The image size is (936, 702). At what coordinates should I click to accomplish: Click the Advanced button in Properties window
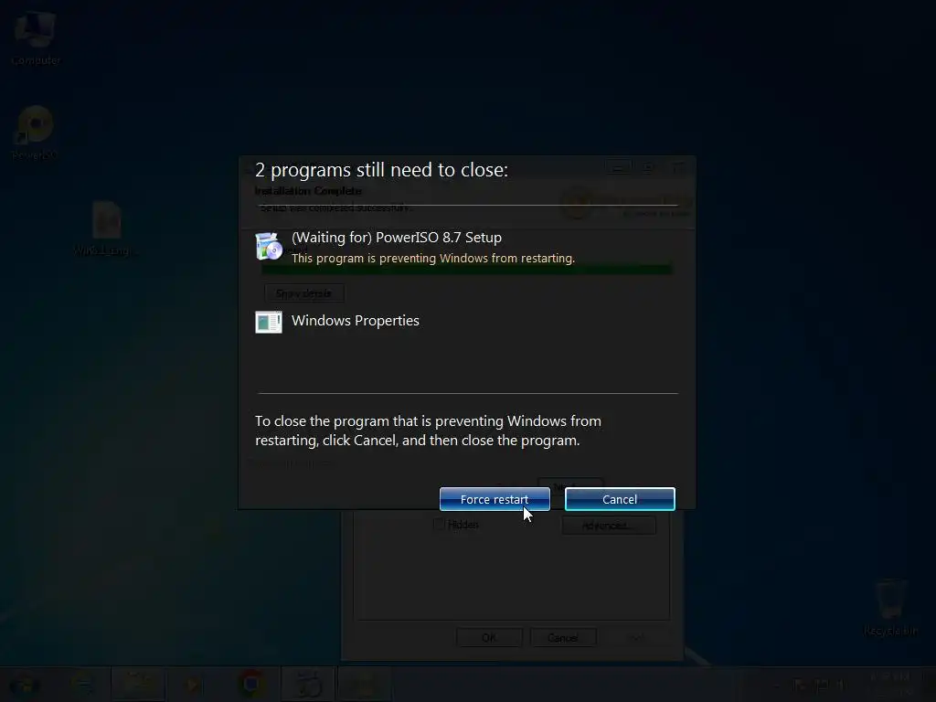[609, 526]
